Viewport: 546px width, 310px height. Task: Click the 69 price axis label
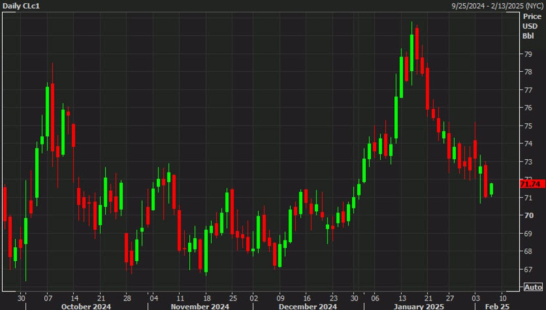(528, 234)
